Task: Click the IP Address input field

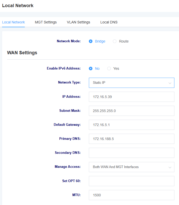Action: pos(132,97)
